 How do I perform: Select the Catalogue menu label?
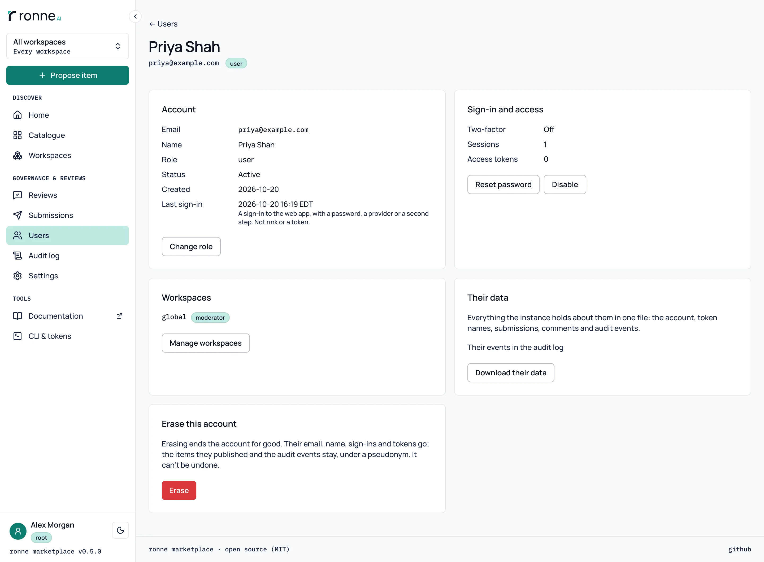(x=47, y=135)
